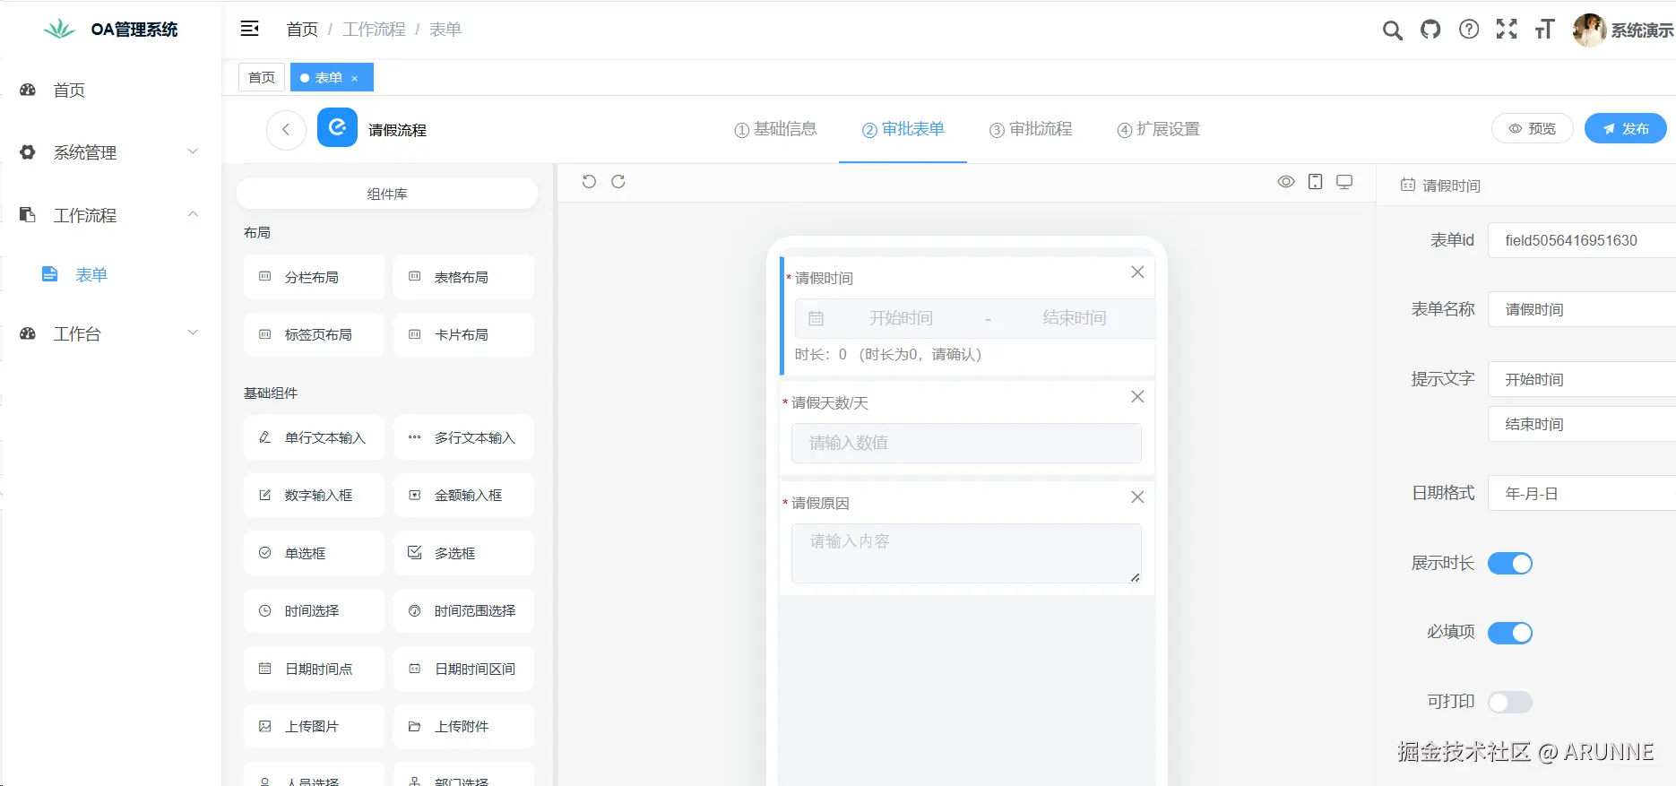
Task: Click the 表单id input field
Action: pos(1582,240)
